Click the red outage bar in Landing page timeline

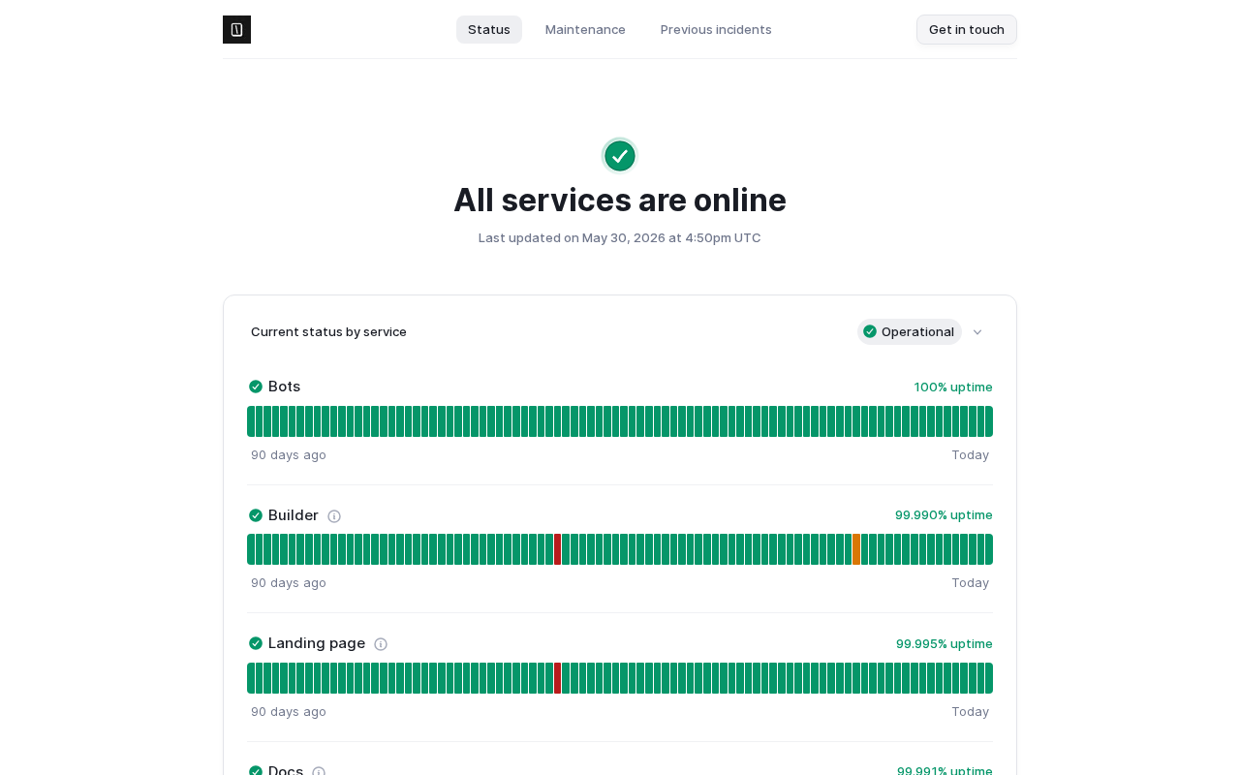[x=557, y=678]
